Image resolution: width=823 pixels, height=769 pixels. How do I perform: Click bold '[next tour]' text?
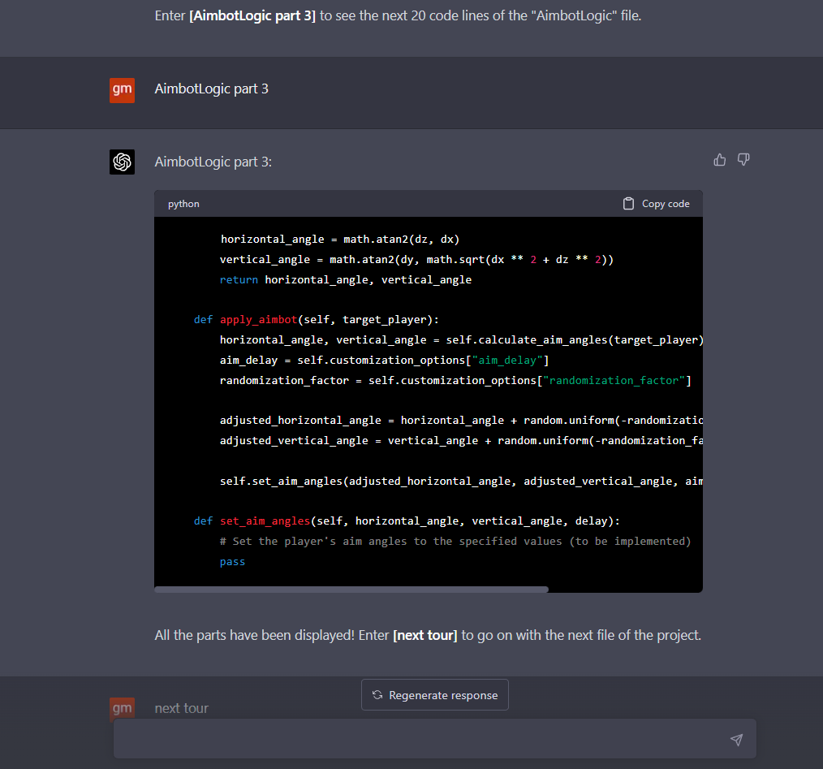(x=425, y=635)
